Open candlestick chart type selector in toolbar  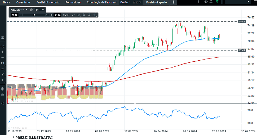pos(79,15)
